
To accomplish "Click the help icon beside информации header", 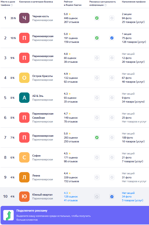I will coord(106,5).
